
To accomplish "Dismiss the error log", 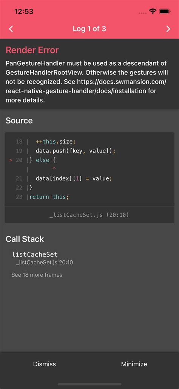I will click(45, 364).
